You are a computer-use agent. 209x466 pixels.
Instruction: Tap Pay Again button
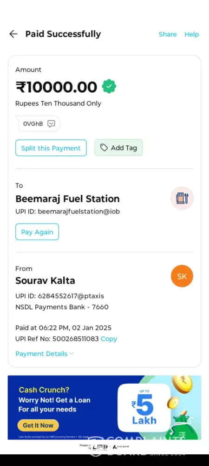pos(37,232)
